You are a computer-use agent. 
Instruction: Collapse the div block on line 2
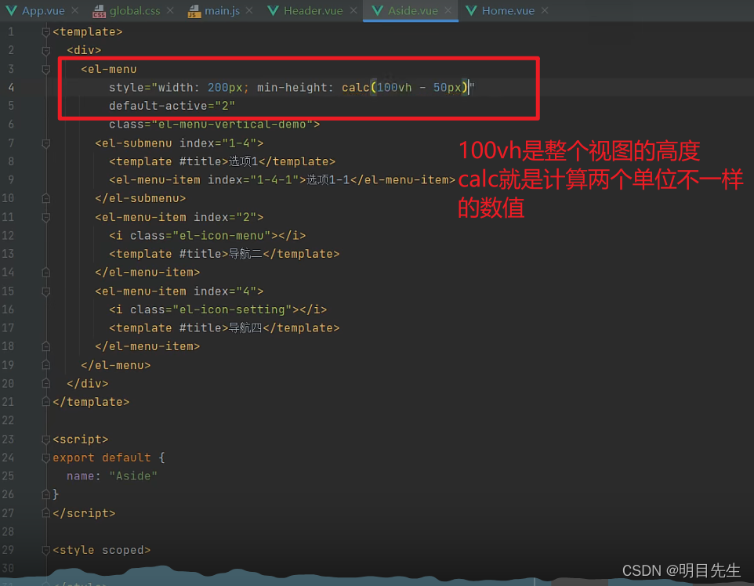pyautogui.click(x=46, y=50)
